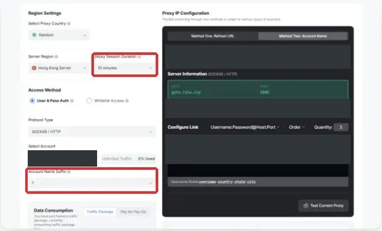Viewport: 382px width, 231px height.
Task: Select Whitelist Access radio button
Action: (89, 101)
